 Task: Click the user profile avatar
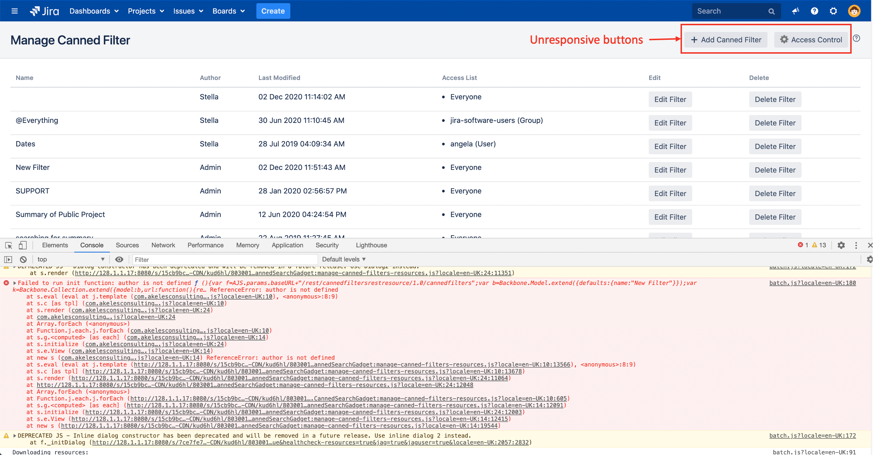pos(854,11)
